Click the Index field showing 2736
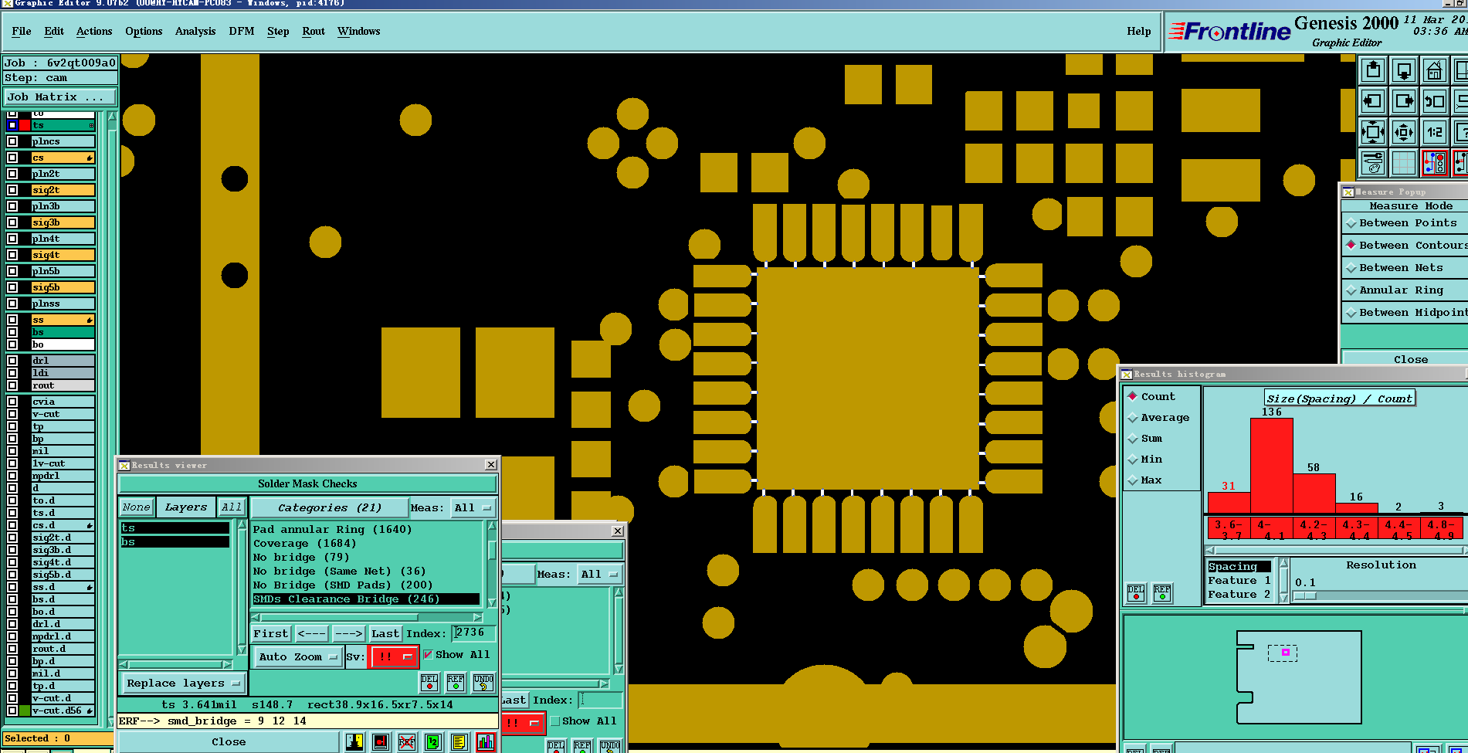The width and height of the screenshot is (1468, 753). point(473,633)
